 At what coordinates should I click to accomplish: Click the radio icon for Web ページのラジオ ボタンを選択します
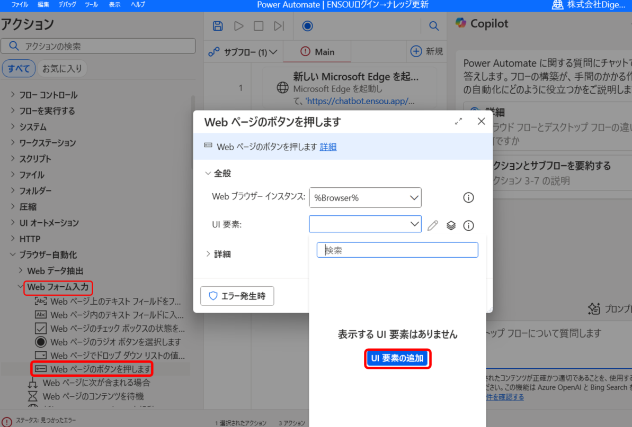[x=40, y=342]
